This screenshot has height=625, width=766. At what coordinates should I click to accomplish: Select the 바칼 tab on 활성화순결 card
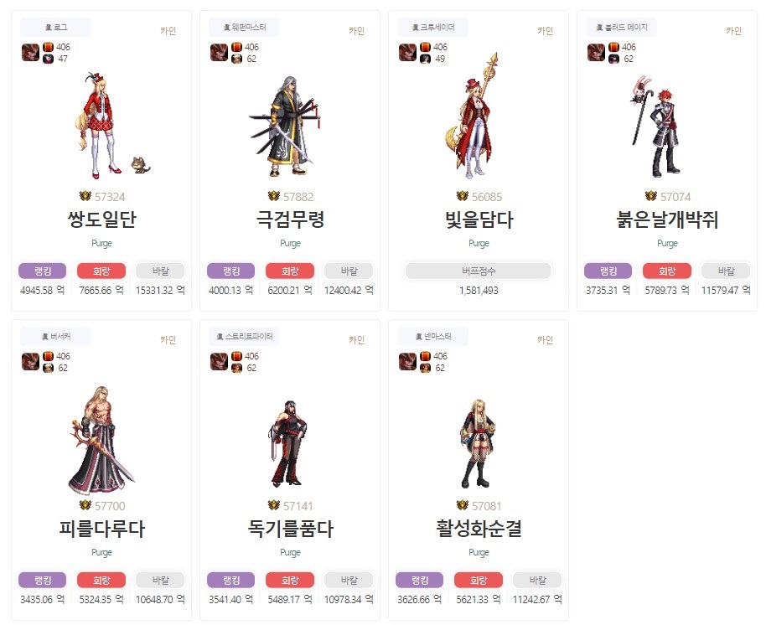537,580
